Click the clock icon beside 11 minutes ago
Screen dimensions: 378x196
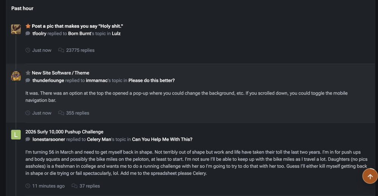(x=28, y=186)
